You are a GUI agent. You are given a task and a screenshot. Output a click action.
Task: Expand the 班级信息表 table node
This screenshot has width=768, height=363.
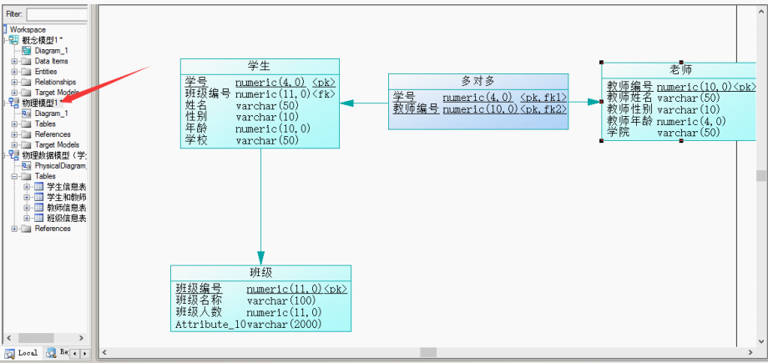27,218
